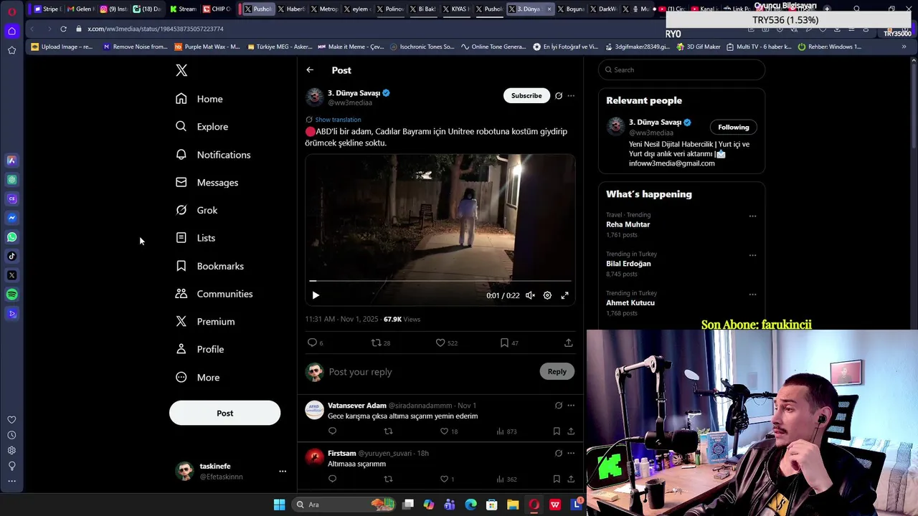Open Premium in sidebar

point(205,322)
